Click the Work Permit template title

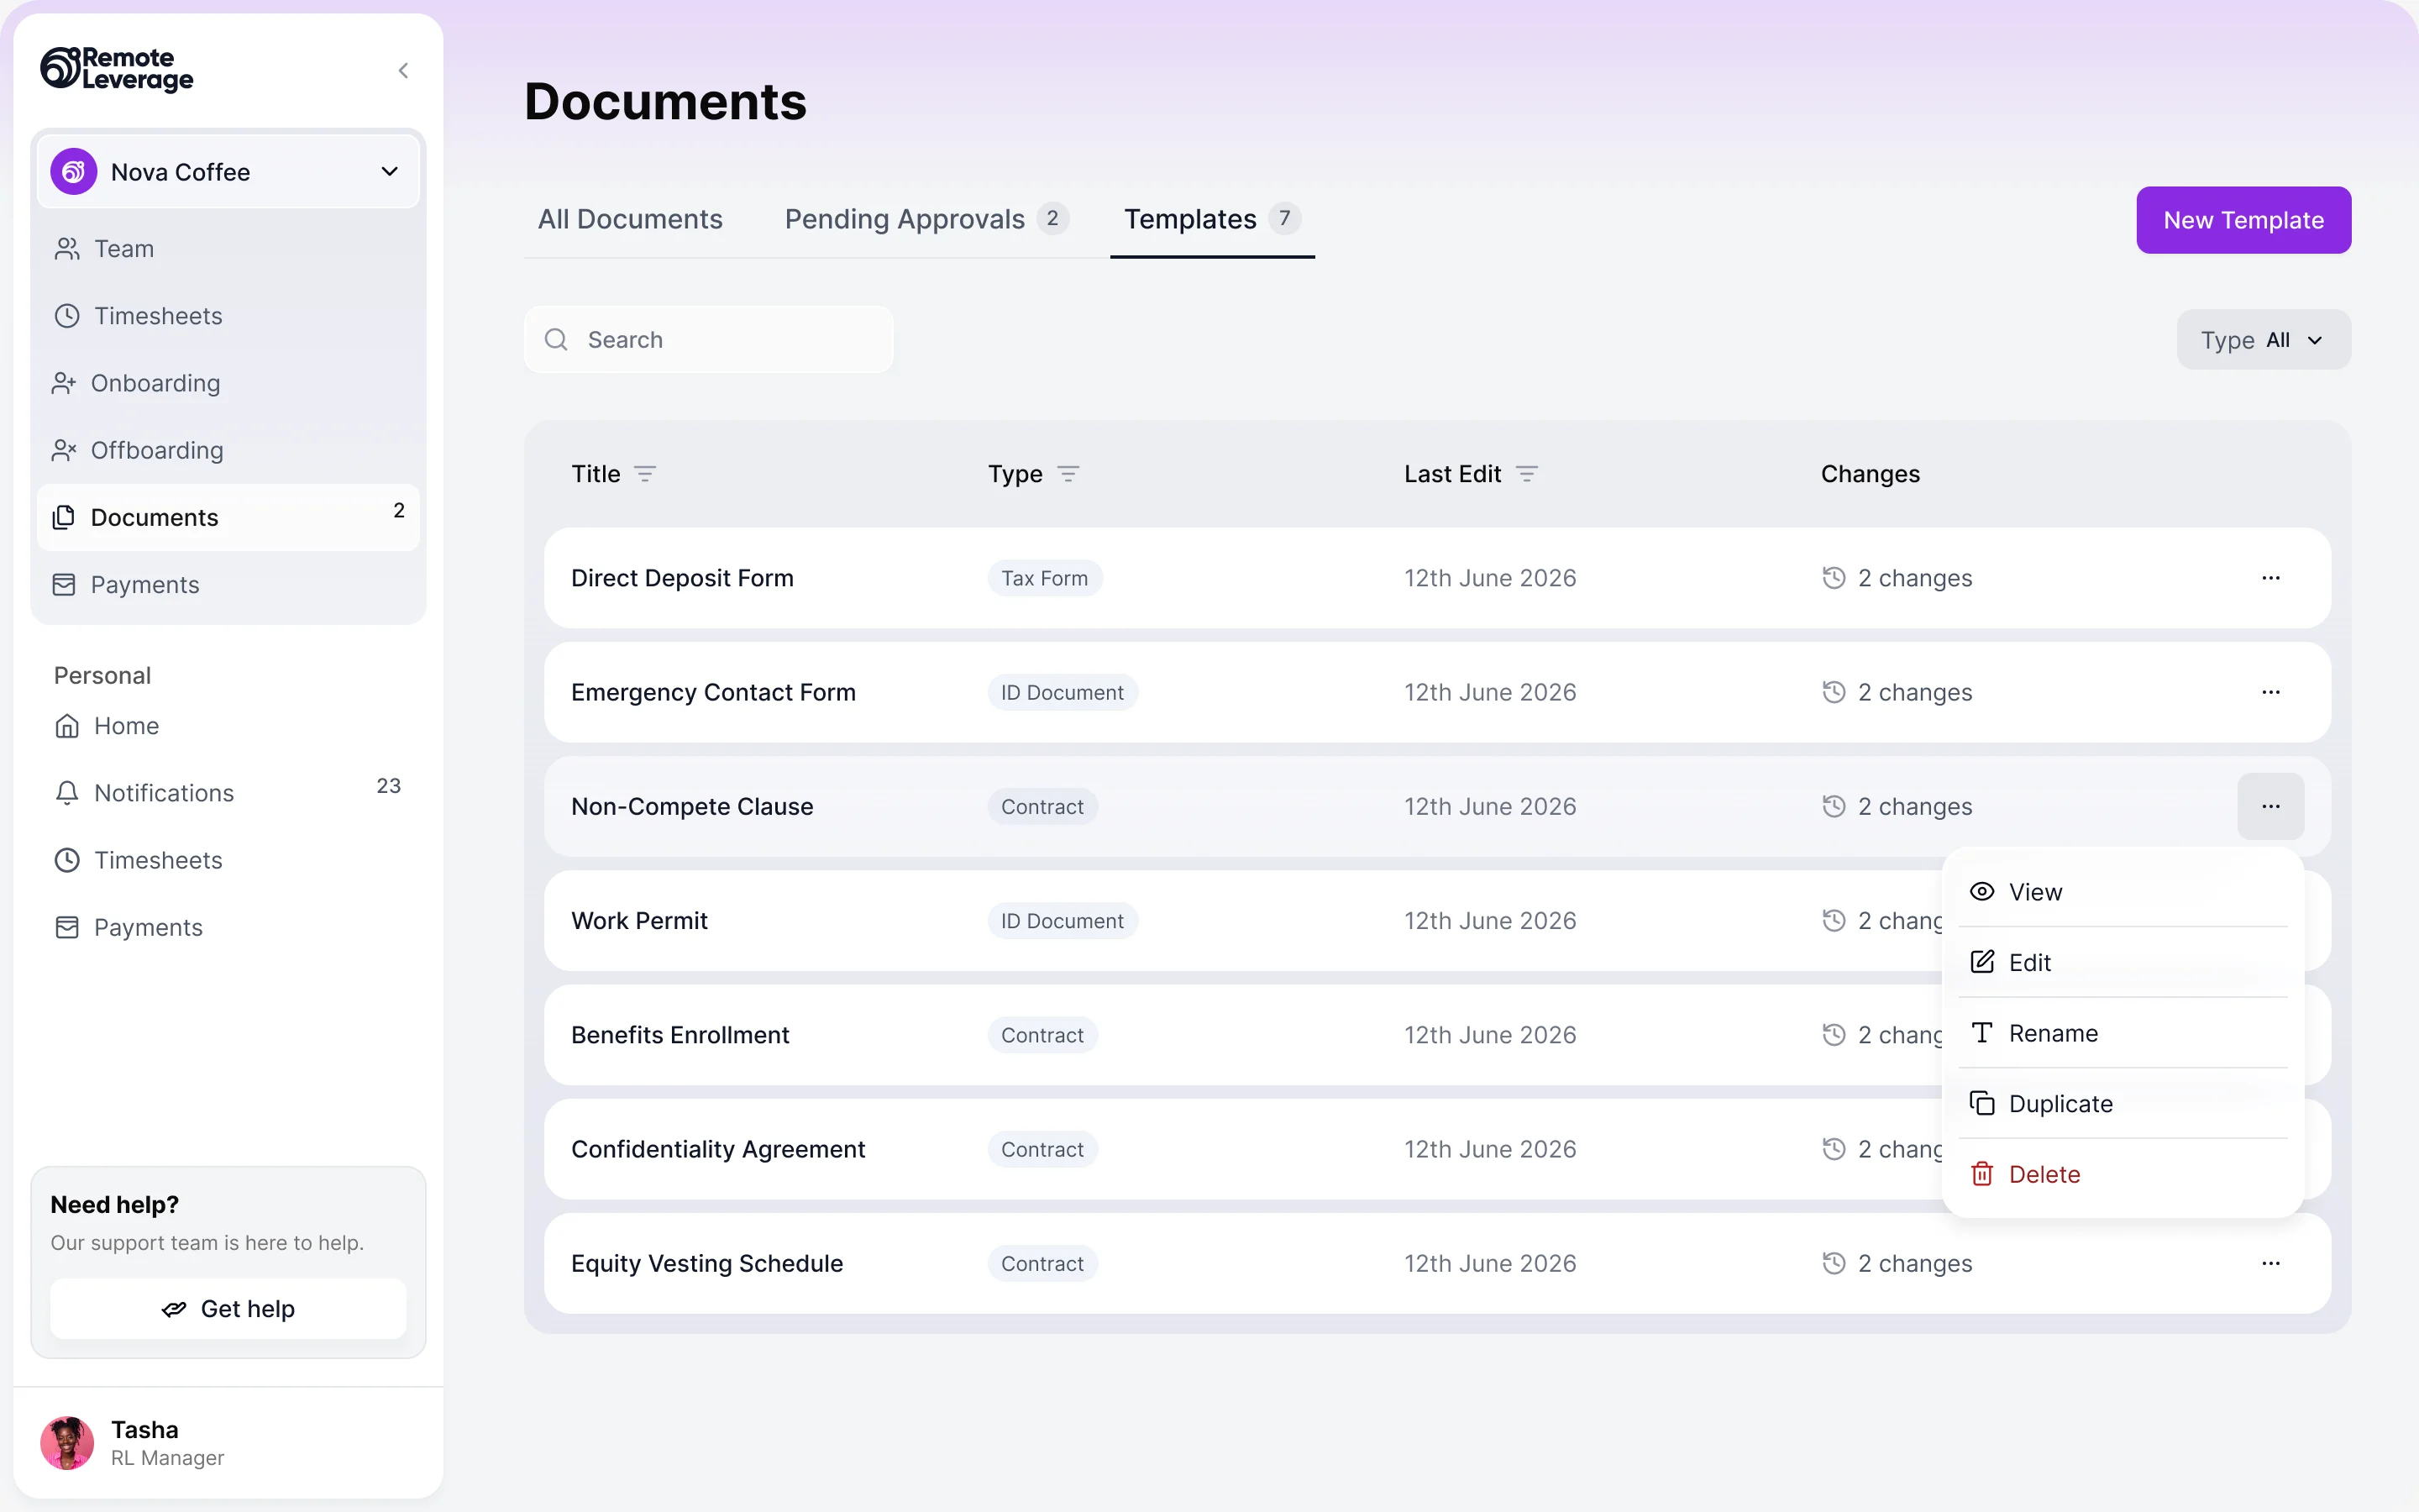(638, 920)
